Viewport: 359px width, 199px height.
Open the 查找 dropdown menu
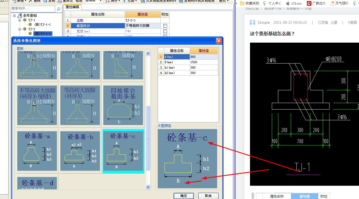click(x=223, y=1)
